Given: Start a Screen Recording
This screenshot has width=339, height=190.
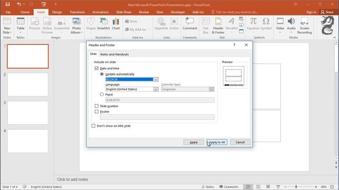Looking at the screenshot, I should (x=305, y=26).
